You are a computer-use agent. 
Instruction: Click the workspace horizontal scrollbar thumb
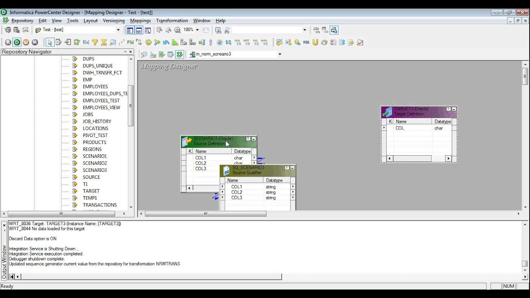(206, 214)
